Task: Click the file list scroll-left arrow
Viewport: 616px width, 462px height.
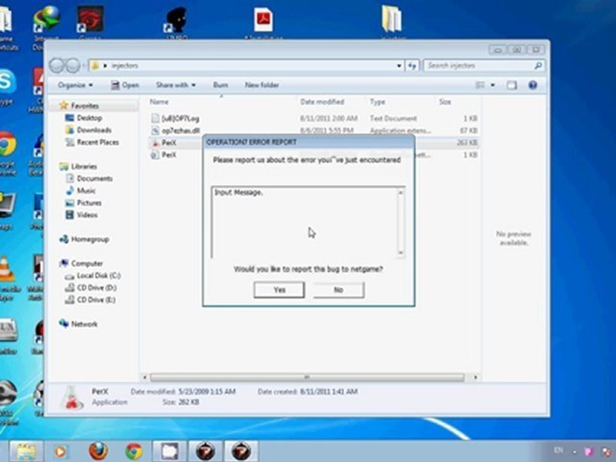Action: coord(144,377)
